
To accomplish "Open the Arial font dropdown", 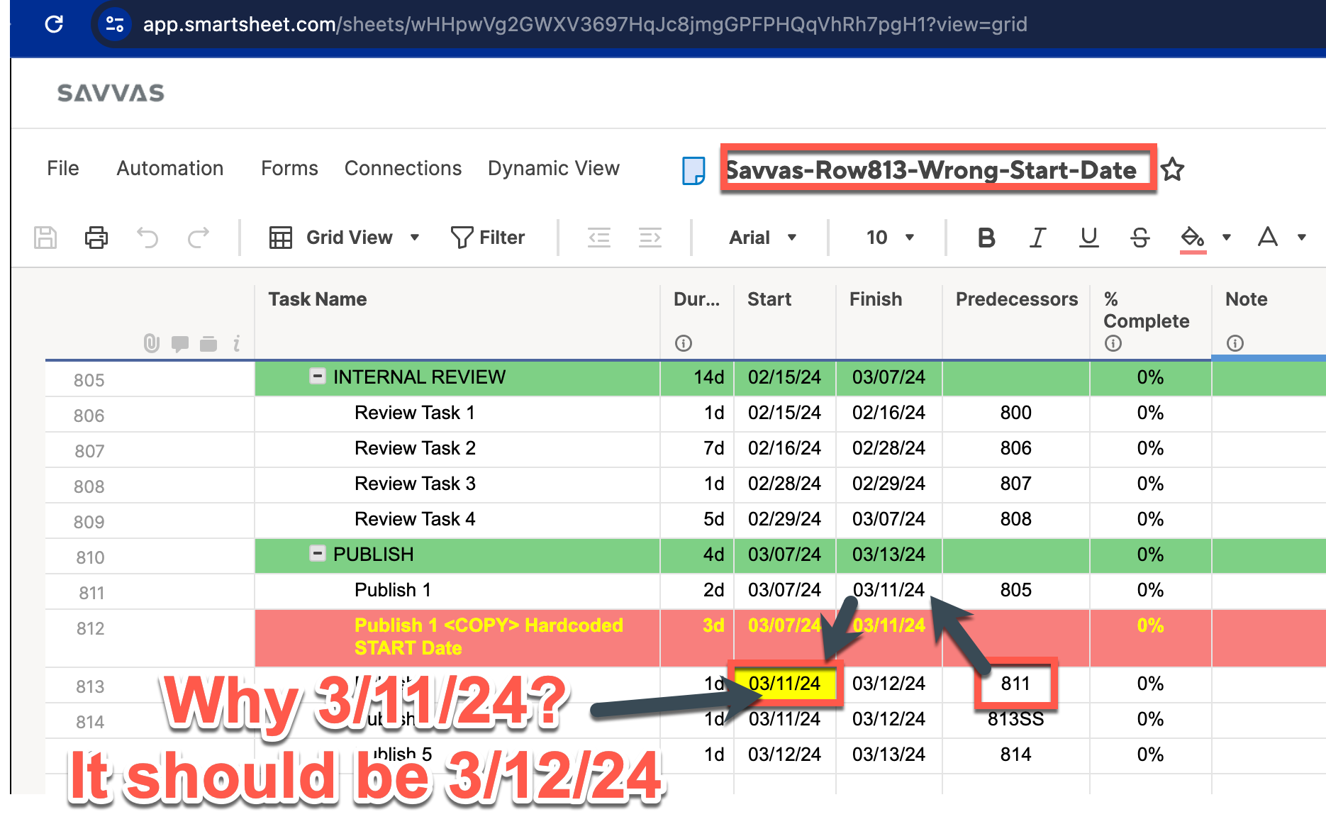I will 763,238.
